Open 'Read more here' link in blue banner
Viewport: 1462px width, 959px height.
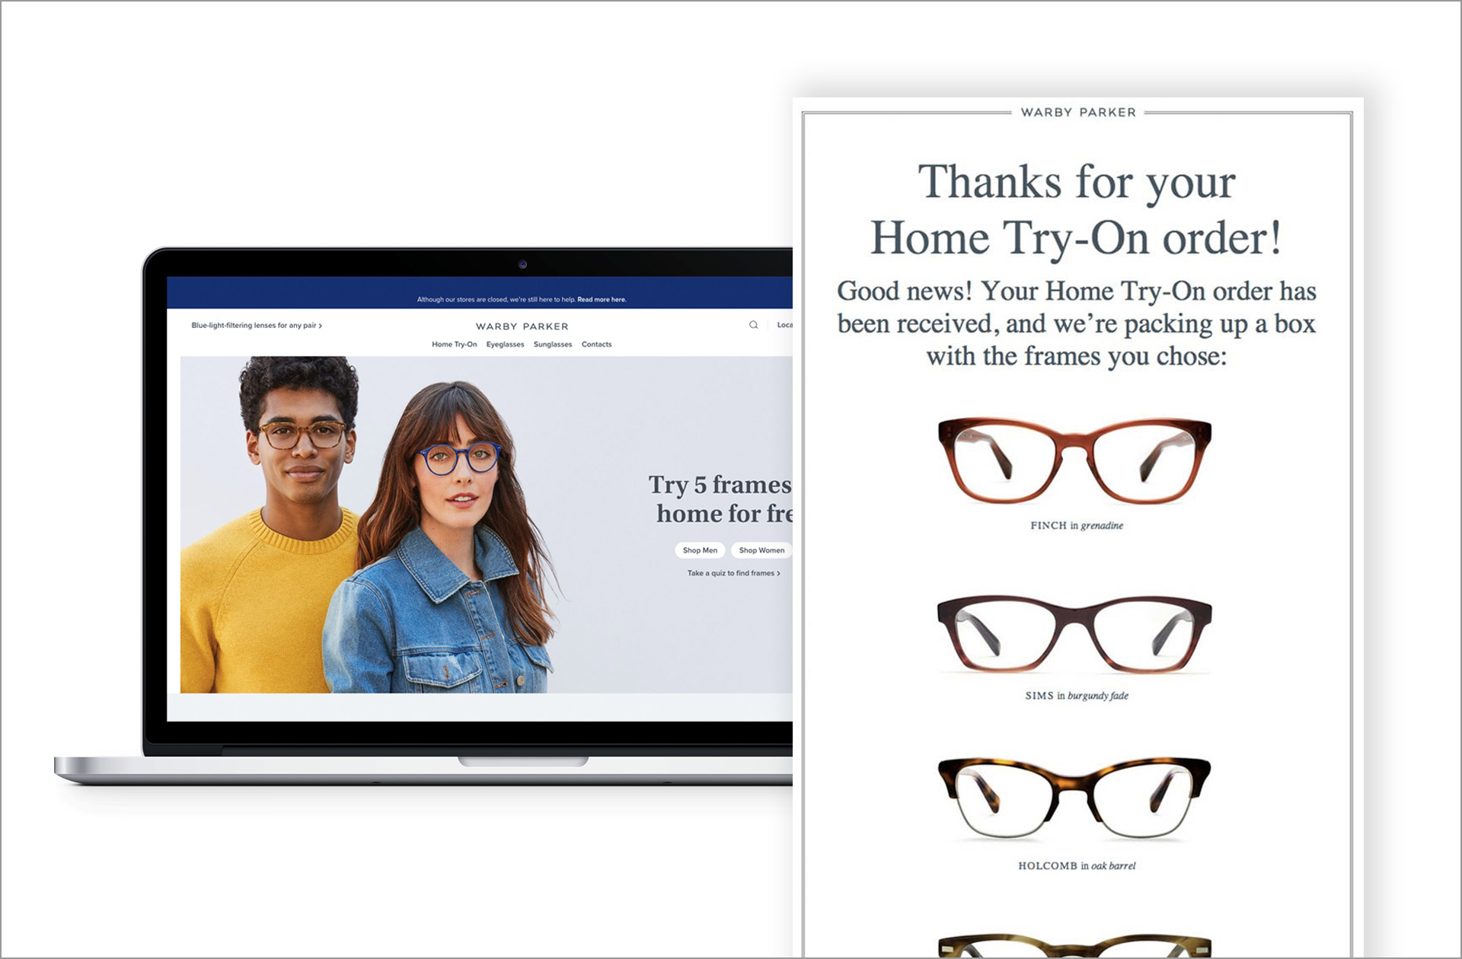[602, 300]
